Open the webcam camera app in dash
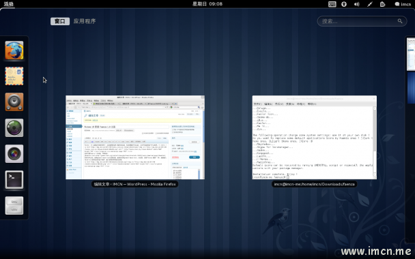The height and width of the screenshot is (259, 415). coord(14,154)
